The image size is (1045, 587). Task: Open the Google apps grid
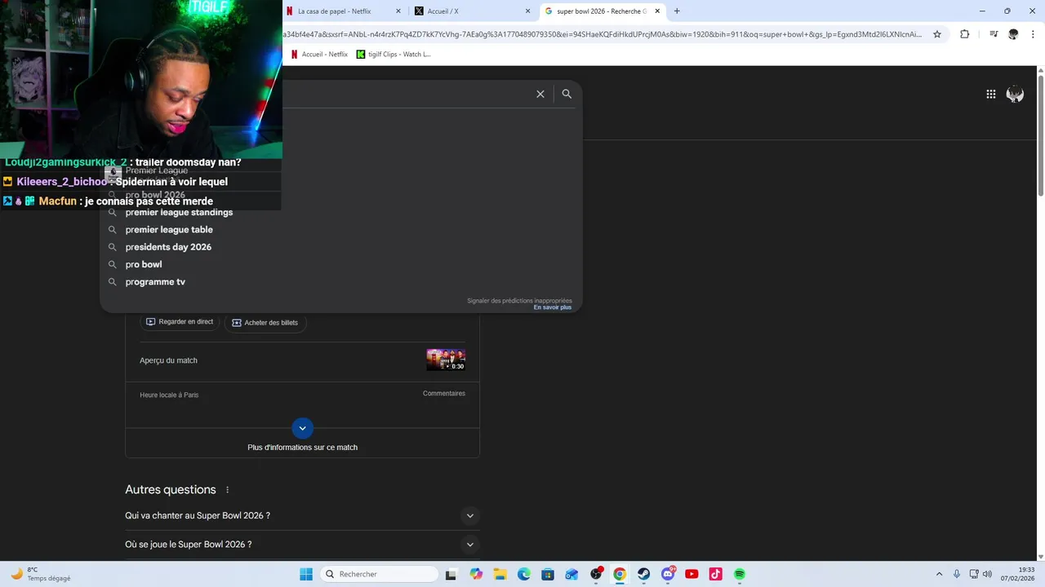pyautogui.click(x=990, y=95)
